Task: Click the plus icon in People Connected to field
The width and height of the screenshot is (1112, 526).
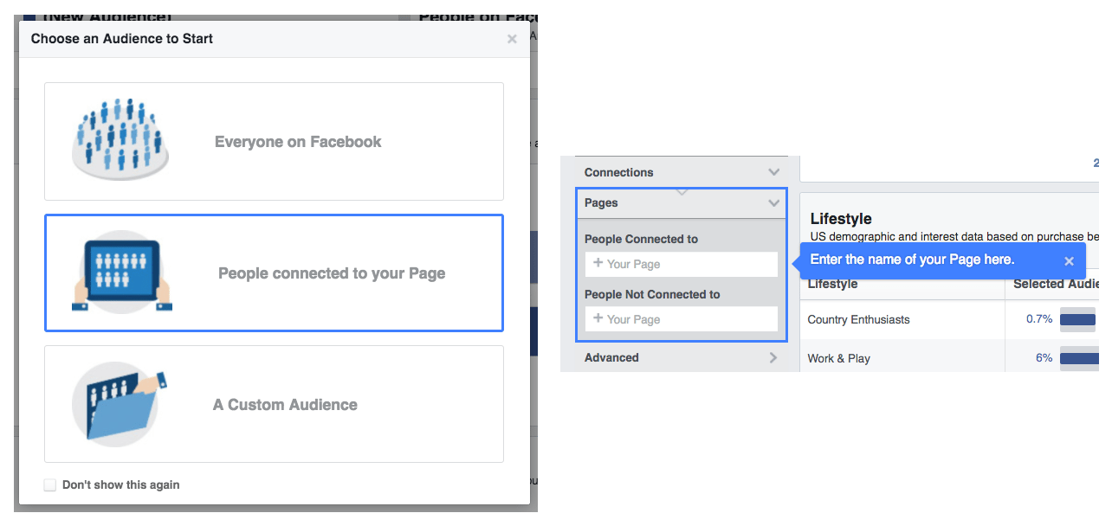Action: pos(597,263)
